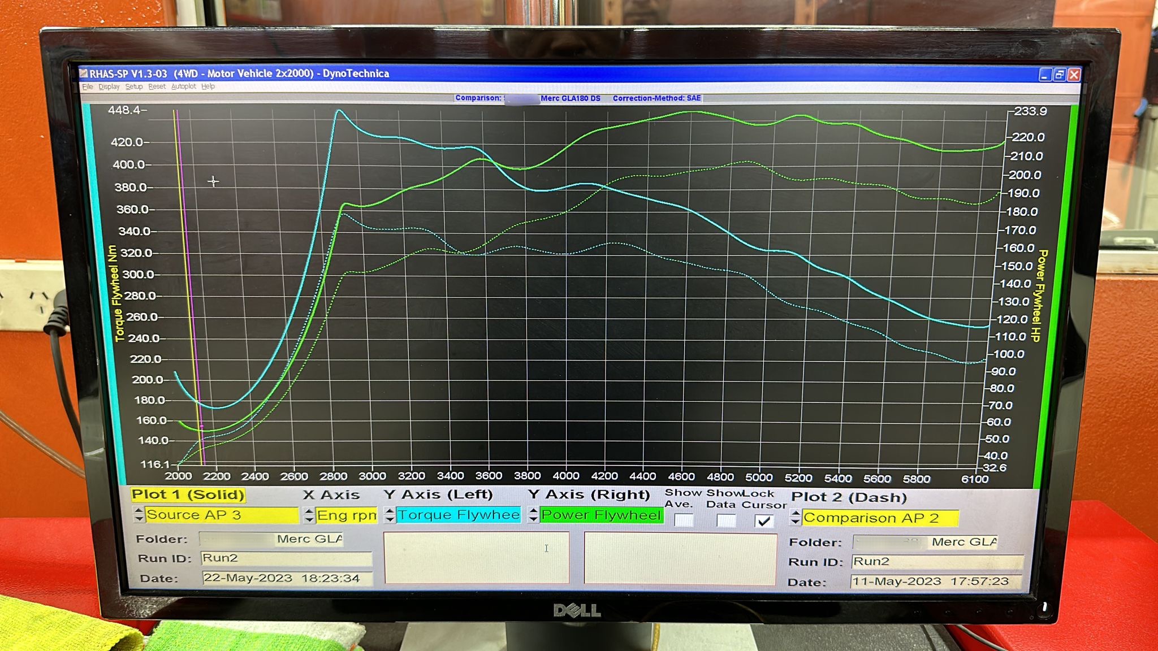1158x651 pixels.
Task: Click the Plot 2 Folder field
Action: (x=926, y=542)
